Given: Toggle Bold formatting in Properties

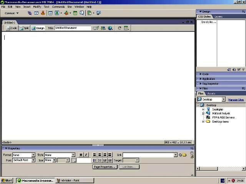Looking at the screenshot, I should (81, 155).
